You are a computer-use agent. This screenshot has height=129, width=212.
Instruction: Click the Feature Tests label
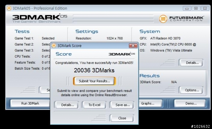click(25, 62)
